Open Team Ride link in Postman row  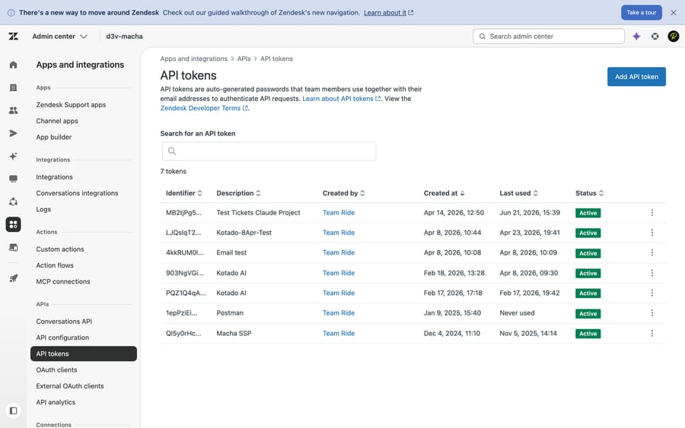pyautogui.click(x=339, y=312)
